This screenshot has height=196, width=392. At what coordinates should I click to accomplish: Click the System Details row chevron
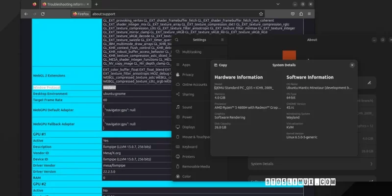pos(371,164)
